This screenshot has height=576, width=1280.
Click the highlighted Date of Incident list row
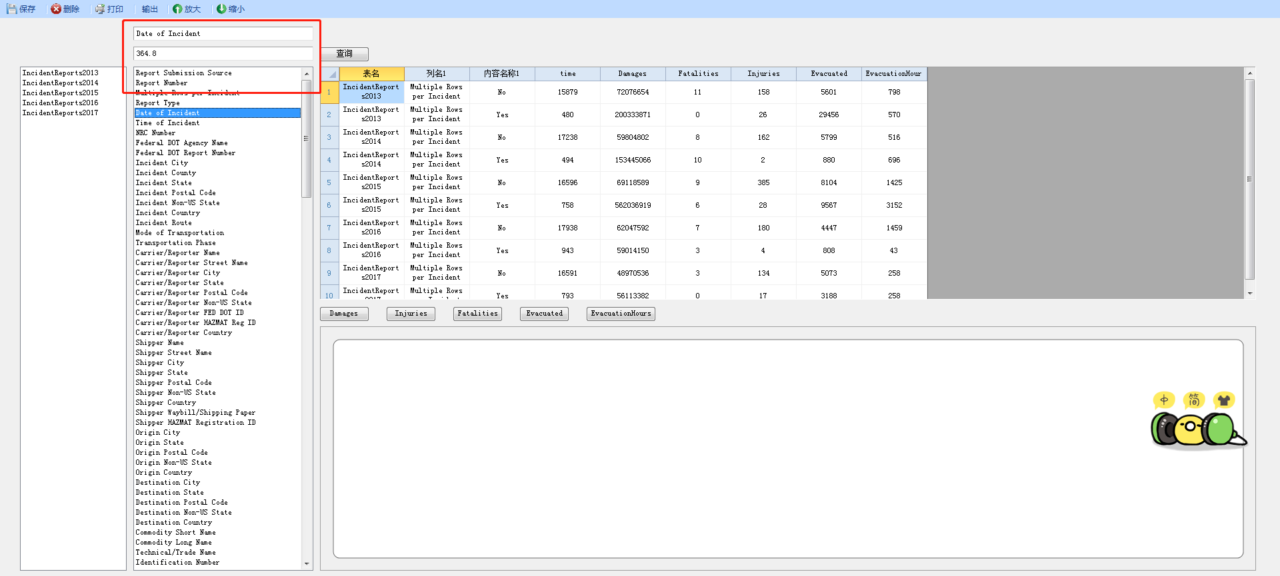pos(217,113)
